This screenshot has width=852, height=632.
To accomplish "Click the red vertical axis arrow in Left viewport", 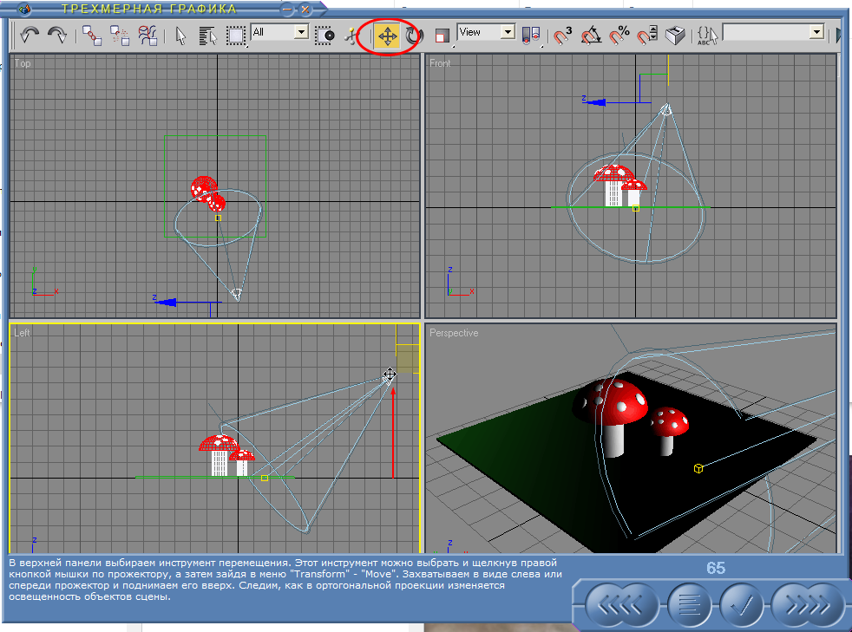I will tap(393, 433).
